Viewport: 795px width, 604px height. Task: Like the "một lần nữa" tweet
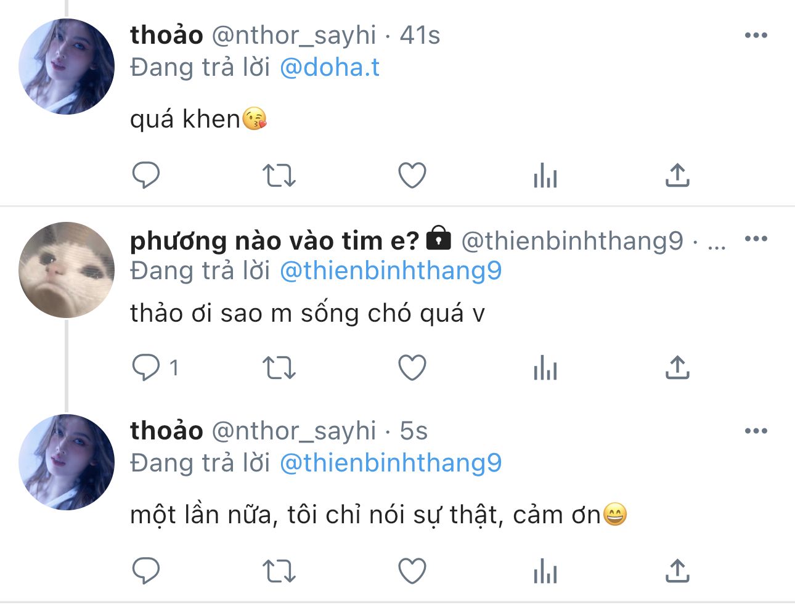pyautogui.click(x=412, y=571)
